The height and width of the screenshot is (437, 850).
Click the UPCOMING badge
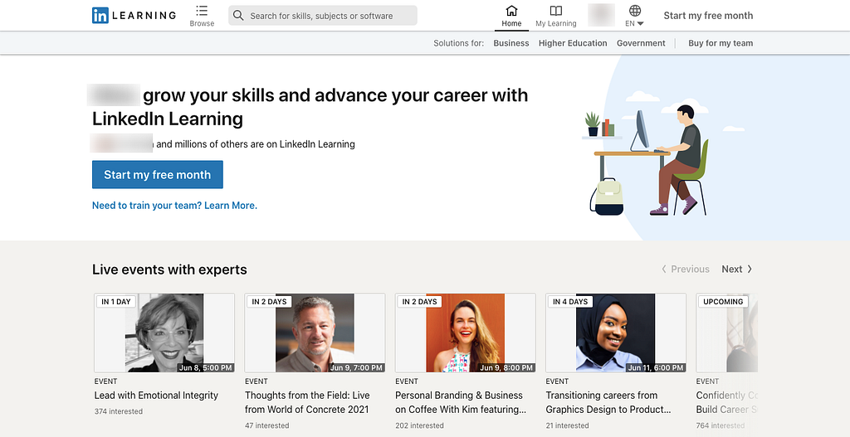click(723, 302)
